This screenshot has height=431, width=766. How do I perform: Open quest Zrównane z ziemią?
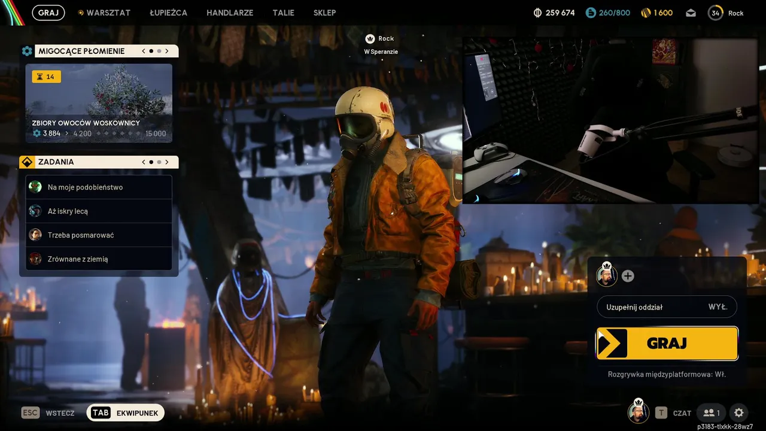click(99, 259)
